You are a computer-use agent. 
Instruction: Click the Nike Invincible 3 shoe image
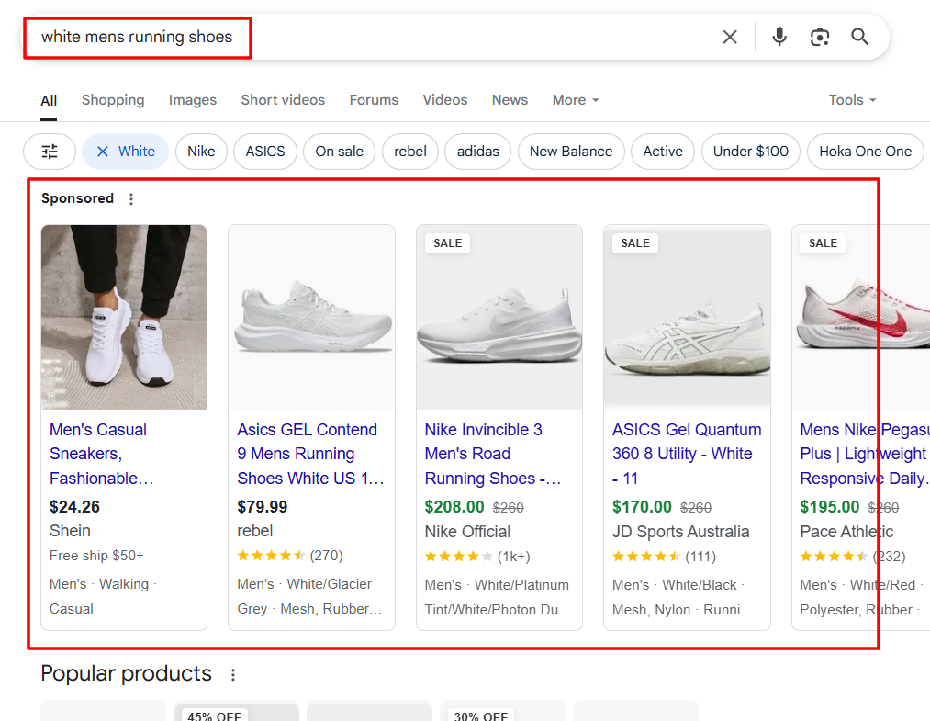pyautogui.click(x=499, y=317)
